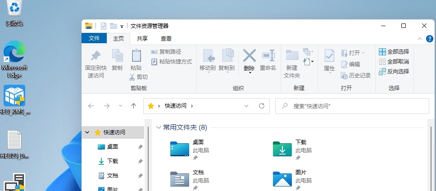Screen dimensions: 436x191
Task: Open the Move to (移动到) dropdown arrow
Action: pyautogui.click(x=209, y=73)
